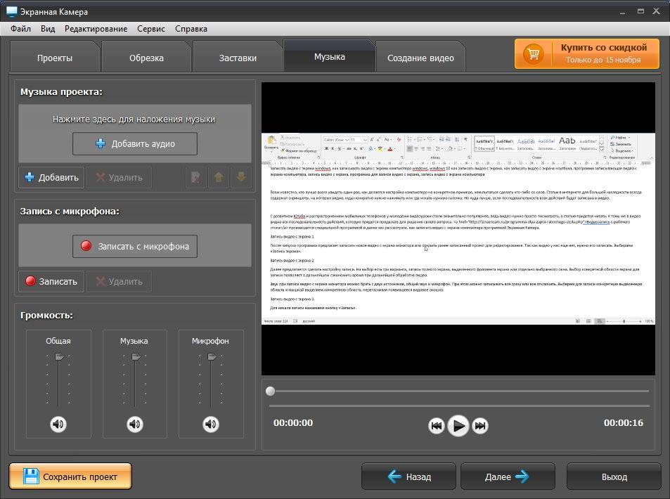Click the play button in the player
The height and width of the screenshot is (499, 670).
coord(458,425)
